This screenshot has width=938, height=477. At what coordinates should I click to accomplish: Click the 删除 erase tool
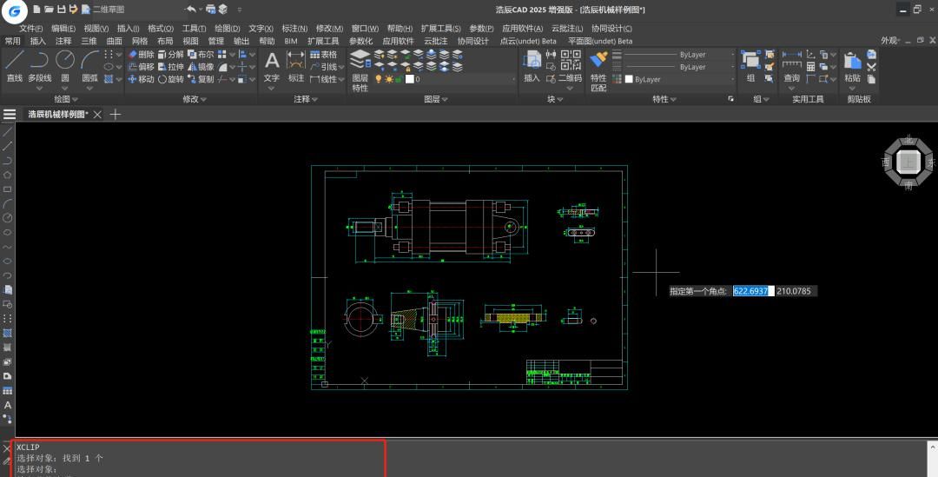tap(141, 54)
